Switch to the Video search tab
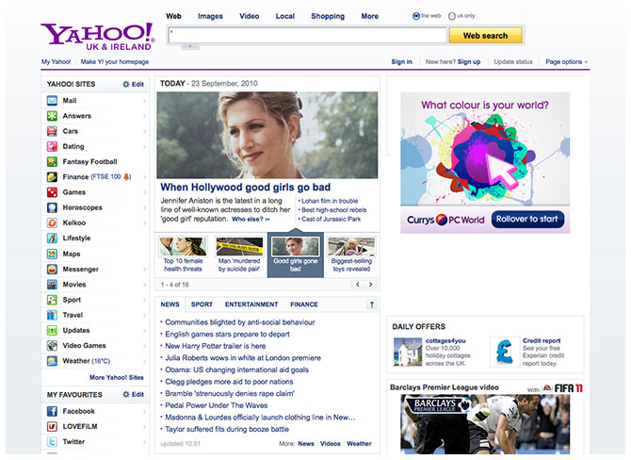The width and height of the screenshot is (631, 460). [249, 16]
